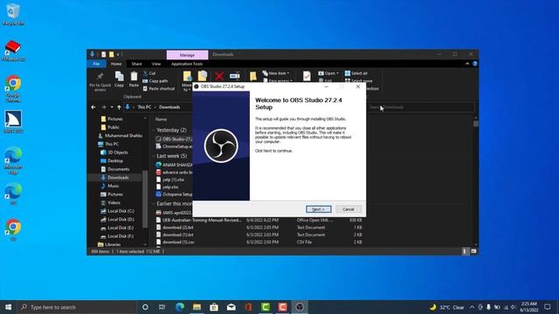The image size is (559, 314).
Task: Select Public in navigation pane
Action: 114,127
